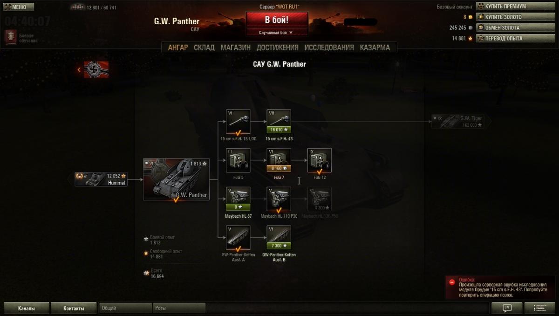Screen dimensions: 559x316
Task: Select the FuG 5 radio module
Action: pos(238,160)
